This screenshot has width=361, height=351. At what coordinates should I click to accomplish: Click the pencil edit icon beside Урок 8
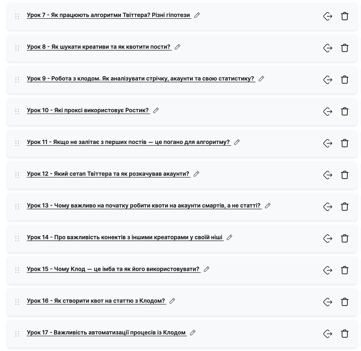tap(177, 47)
